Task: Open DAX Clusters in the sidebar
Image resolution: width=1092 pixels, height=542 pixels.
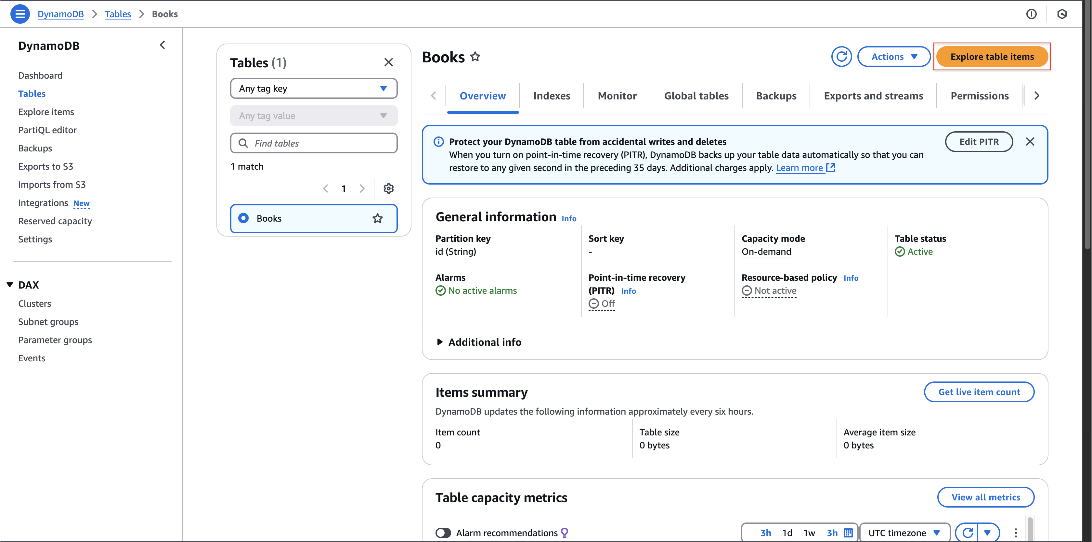Action: [35, 303]
